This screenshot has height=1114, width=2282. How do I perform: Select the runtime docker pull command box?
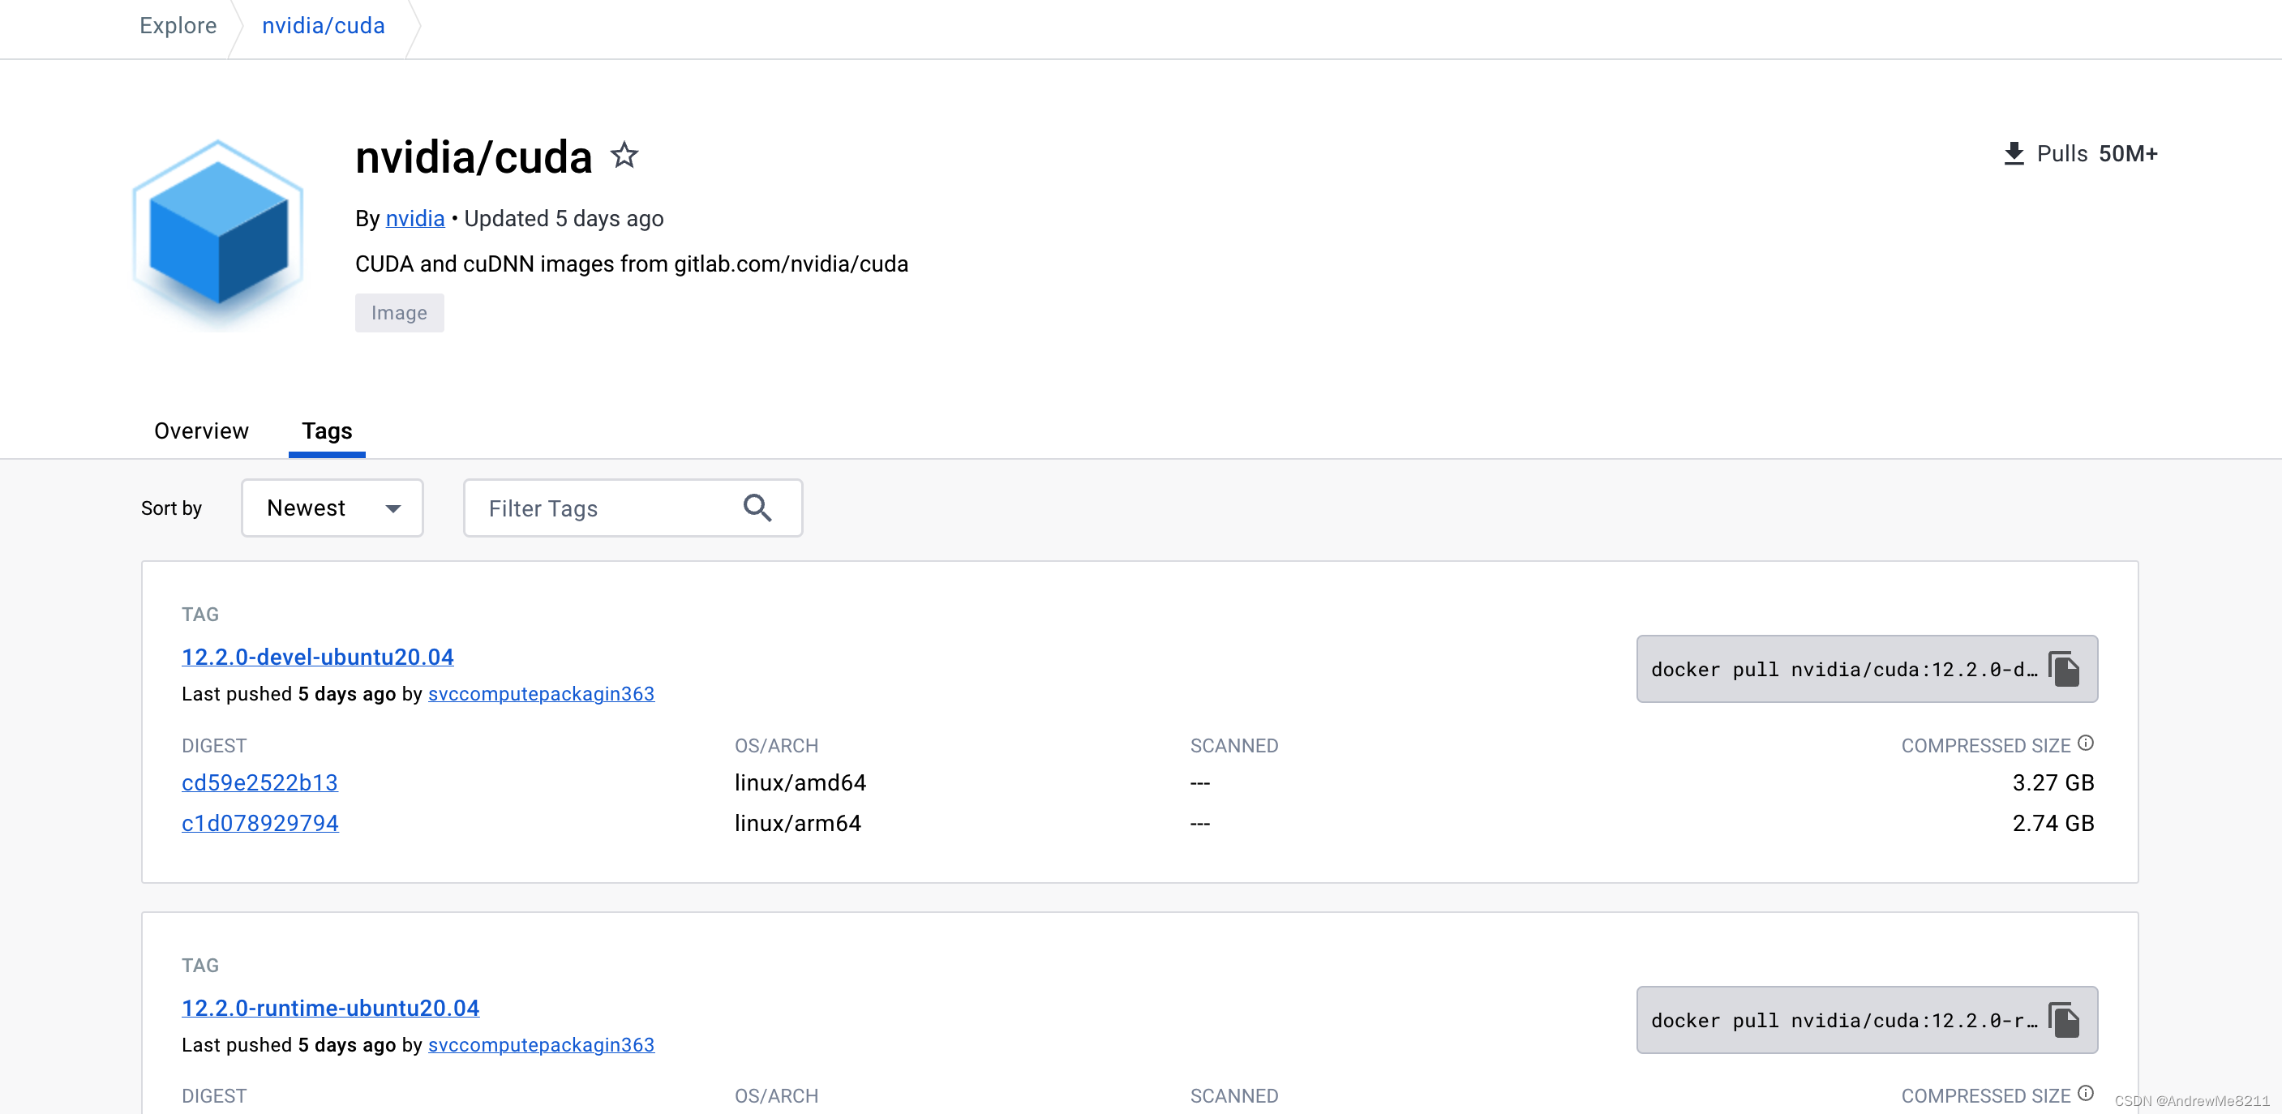coord(1867,1020)
